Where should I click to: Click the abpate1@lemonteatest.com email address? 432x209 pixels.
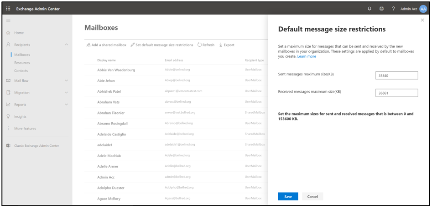point(183,91)
